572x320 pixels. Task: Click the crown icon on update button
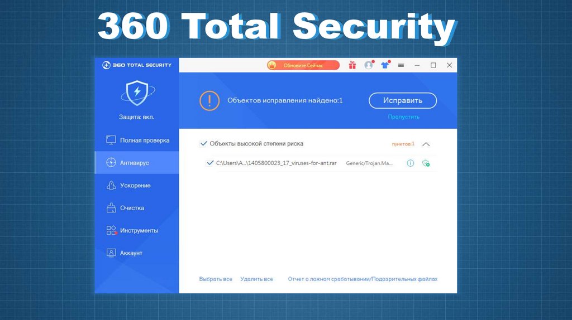[272, 65]
